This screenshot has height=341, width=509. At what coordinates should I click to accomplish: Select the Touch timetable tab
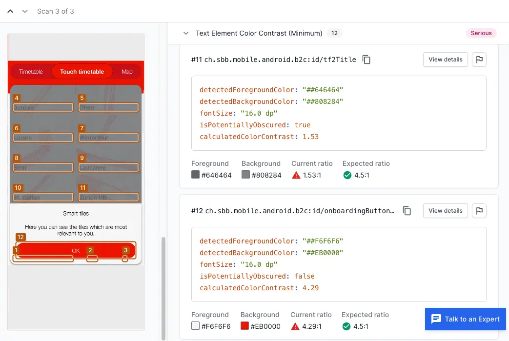(82, 72)
